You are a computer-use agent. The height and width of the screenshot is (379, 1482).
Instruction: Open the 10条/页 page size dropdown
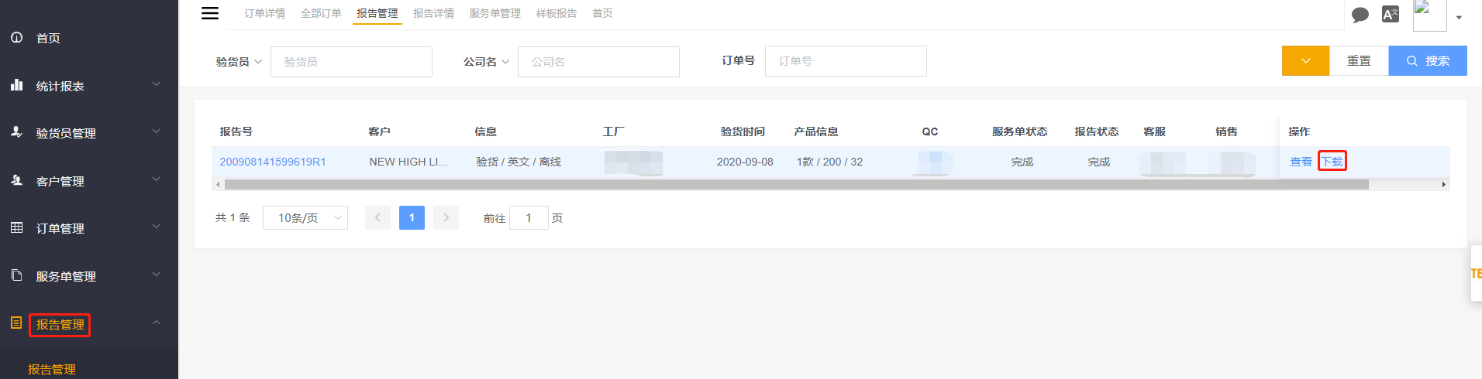[305, 218]
